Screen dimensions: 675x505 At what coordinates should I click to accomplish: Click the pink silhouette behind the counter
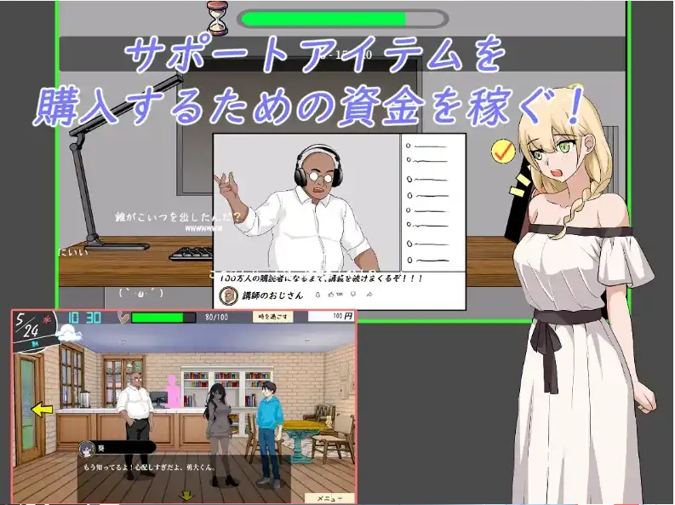click(x=173, y=393)
